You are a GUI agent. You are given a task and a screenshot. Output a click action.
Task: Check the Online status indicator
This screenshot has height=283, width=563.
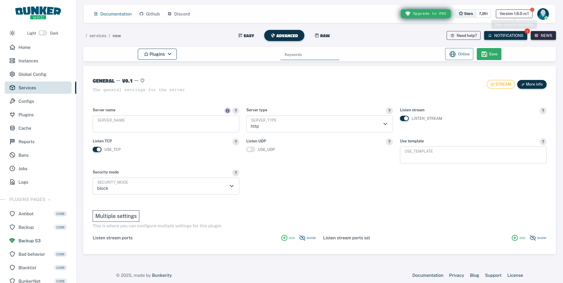459,54
